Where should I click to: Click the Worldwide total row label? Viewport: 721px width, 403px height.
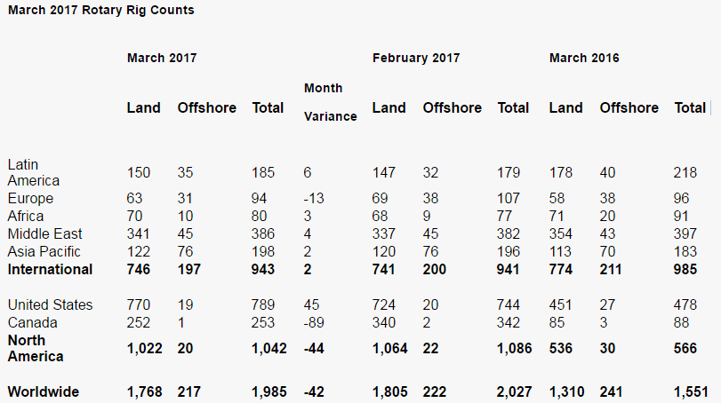44,391
